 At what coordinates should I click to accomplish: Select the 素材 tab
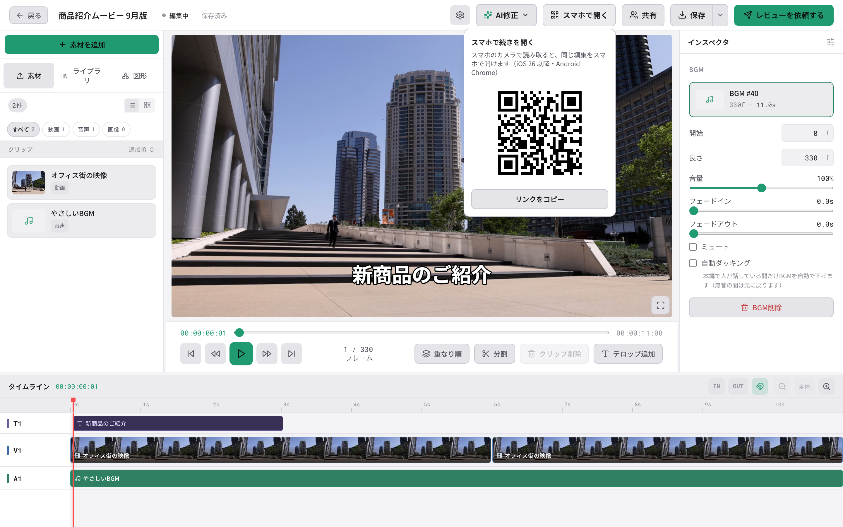tap(29, 76)
